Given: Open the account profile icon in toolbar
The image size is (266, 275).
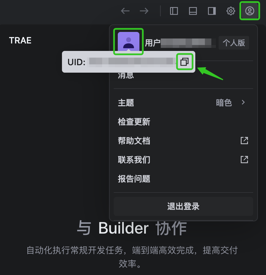Looking at the screenshot, I should point(249,11).
